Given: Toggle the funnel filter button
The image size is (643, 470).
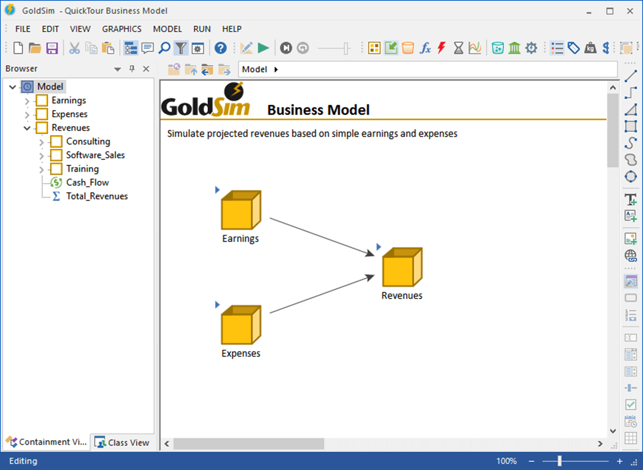Looking at the screenshot, I should tap(181, 48).
